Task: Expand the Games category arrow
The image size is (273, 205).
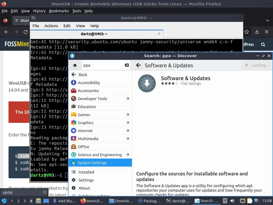Action: point(128,115)
